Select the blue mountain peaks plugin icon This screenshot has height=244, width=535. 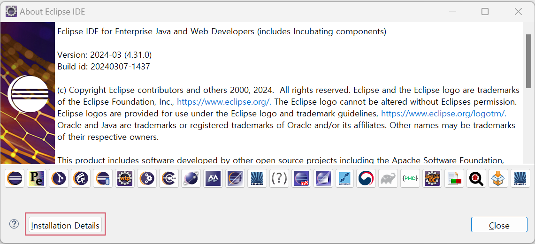coord(213,179)
